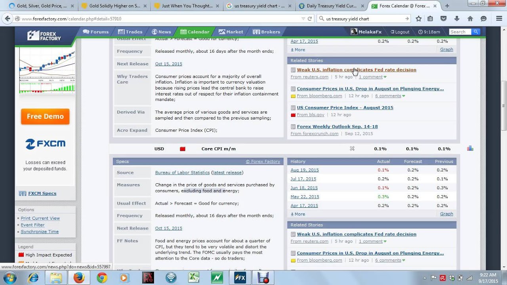Click the Core CPI m/m red impact icon
Image resolution: width=507 pixels, height=285 pixels.
pyautogui.click(x=183, y=149)
